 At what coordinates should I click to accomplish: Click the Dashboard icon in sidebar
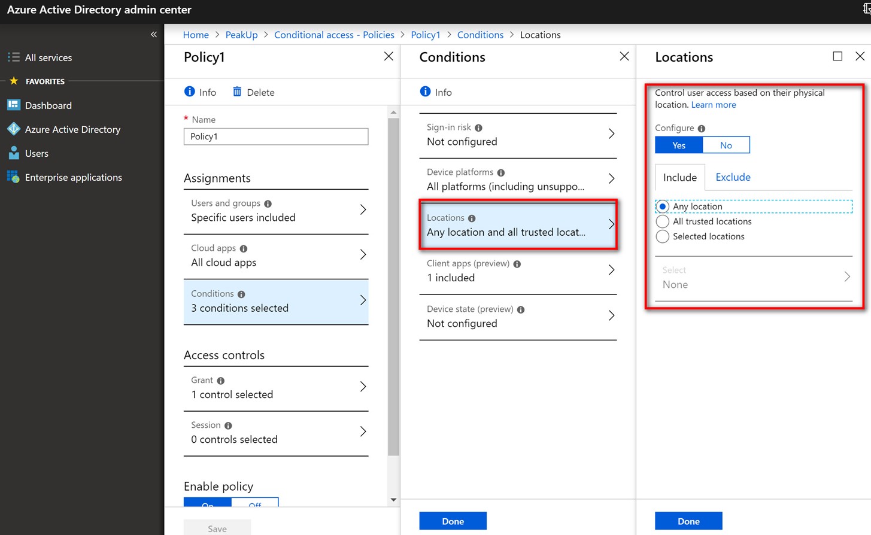tap(13, 105)
